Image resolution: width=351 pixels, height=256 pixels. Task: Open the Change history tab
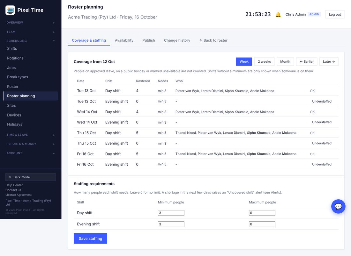(177, 40)
